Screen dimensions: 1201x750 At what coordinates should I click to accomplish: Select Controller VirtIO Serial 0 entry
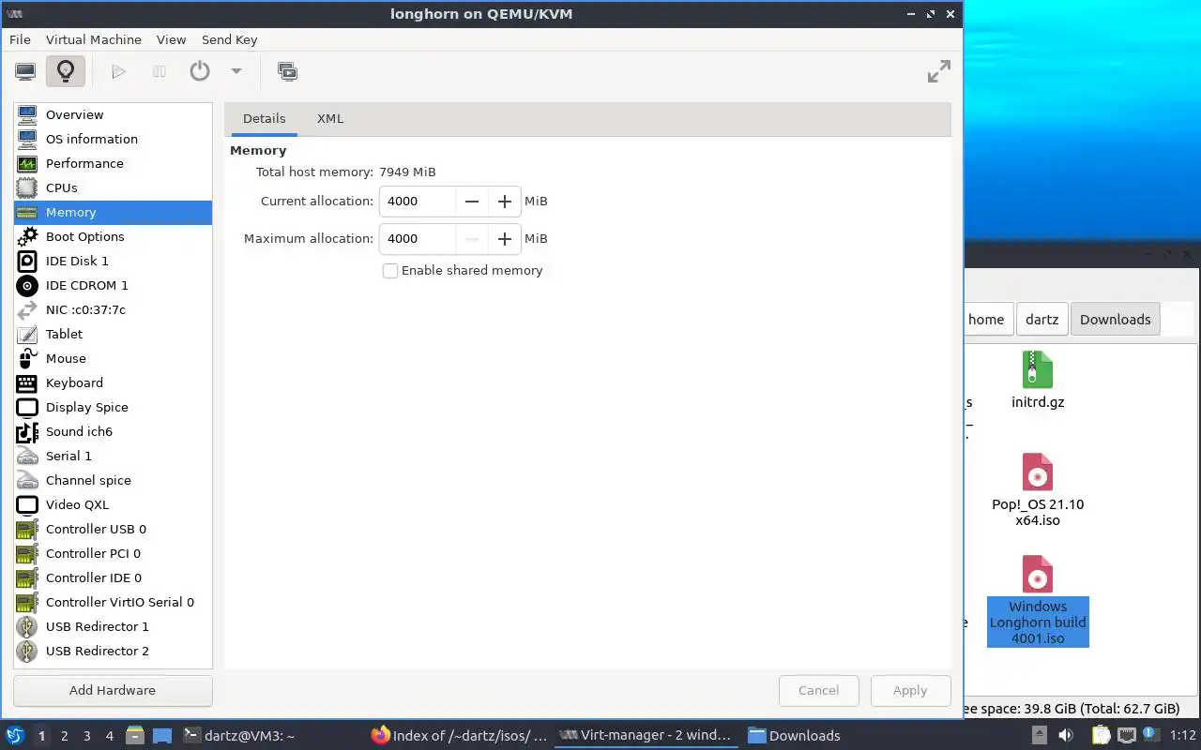point(113,602)
